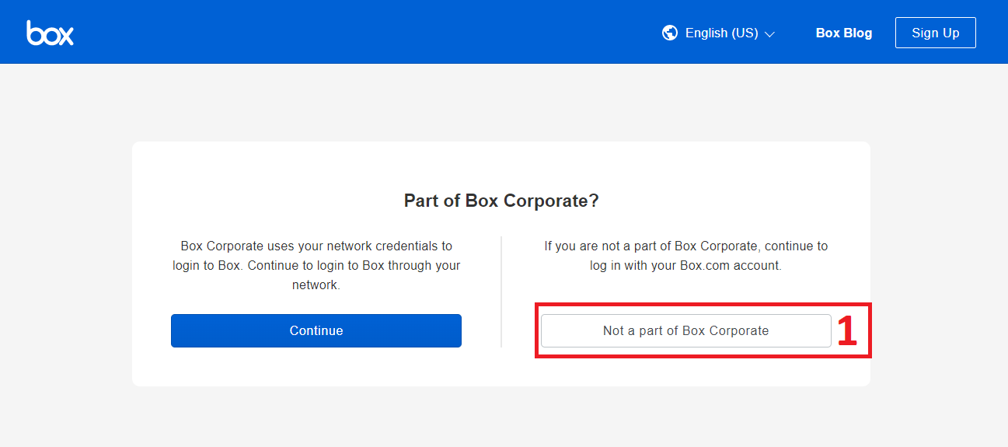Open the Box Blog link
The width and height of the screenshot is (1008, 447).
point(843,33)
